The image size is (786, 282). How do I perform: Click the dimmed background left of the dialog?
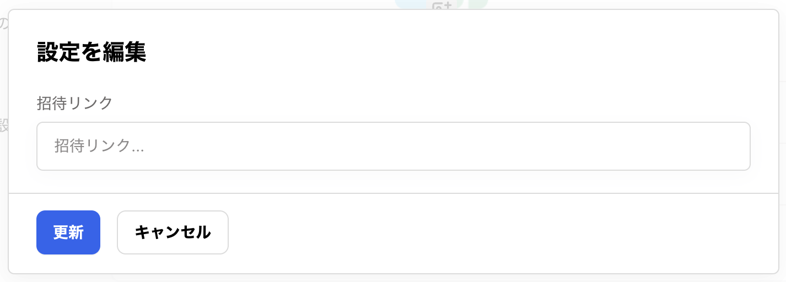3,165
